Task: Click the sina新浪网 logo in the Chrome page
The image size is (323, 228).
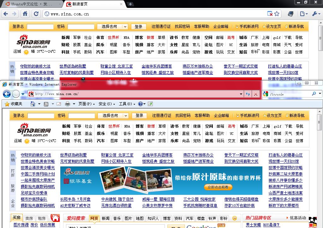Action: 33,41
